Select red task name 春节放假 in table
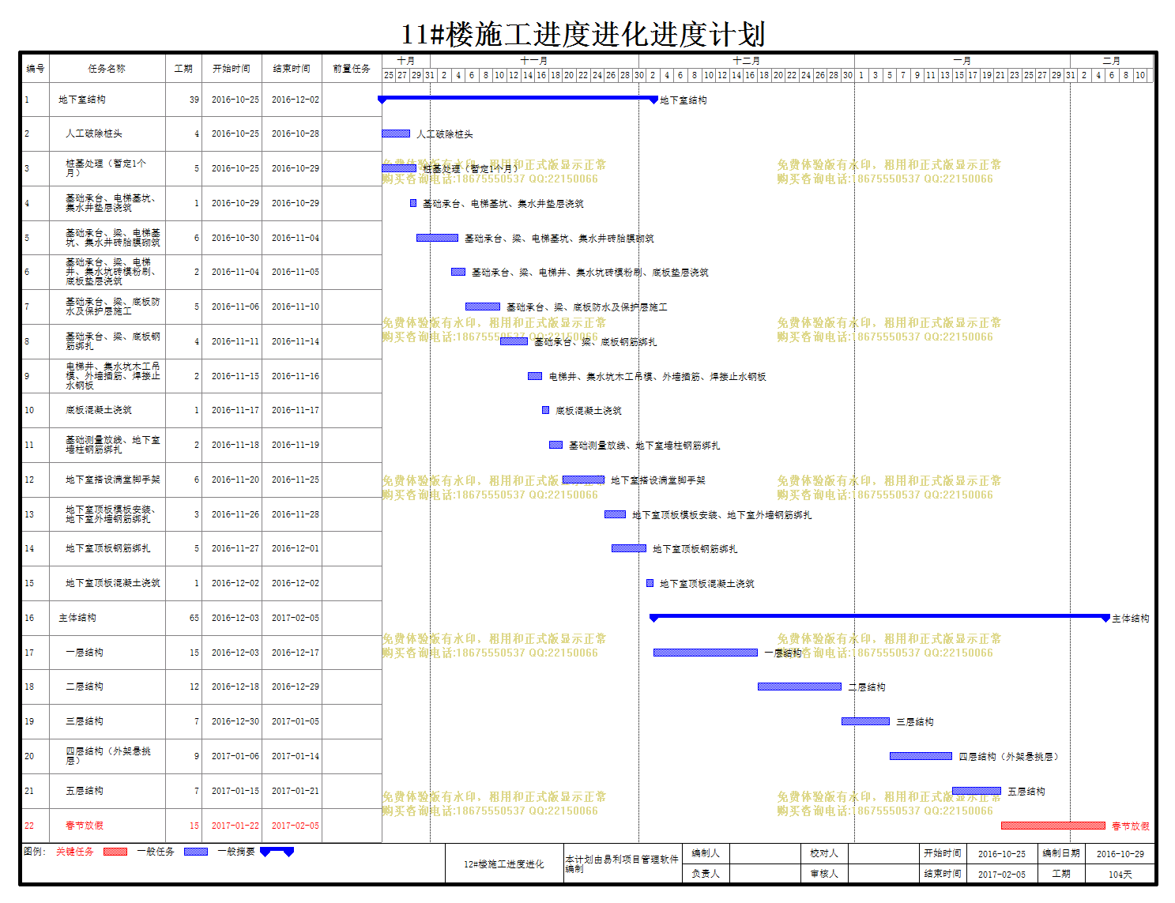 pyautogui.click(x=85, y=826)
